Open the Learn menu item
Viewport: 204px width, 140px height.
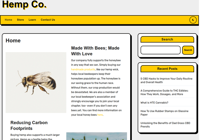coord(32,20)
